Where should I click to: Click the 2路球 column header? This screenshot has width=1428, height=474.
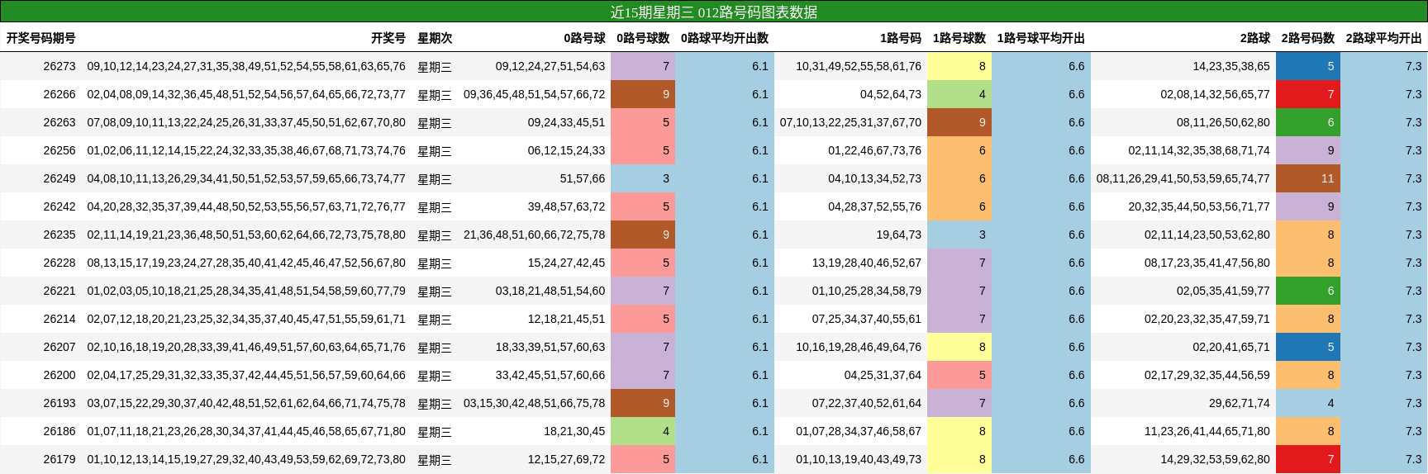tap(1254, 38)
